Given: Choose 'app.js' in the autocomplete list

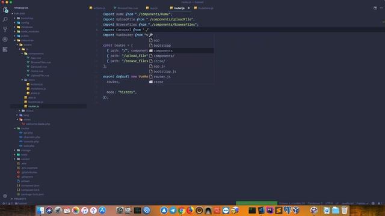Looking at the screenshot, I should point(181,67).
